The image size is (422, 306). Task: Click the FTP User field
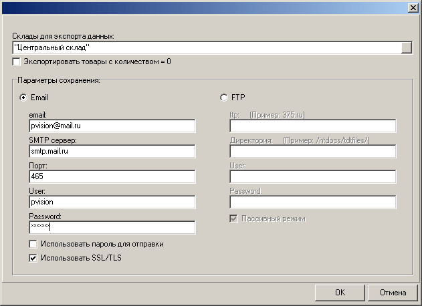pos(312,176)
